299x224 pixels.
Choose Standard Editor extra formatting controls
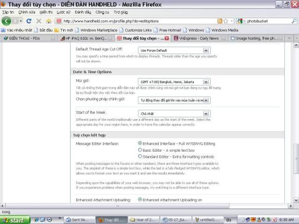[140, 156]
